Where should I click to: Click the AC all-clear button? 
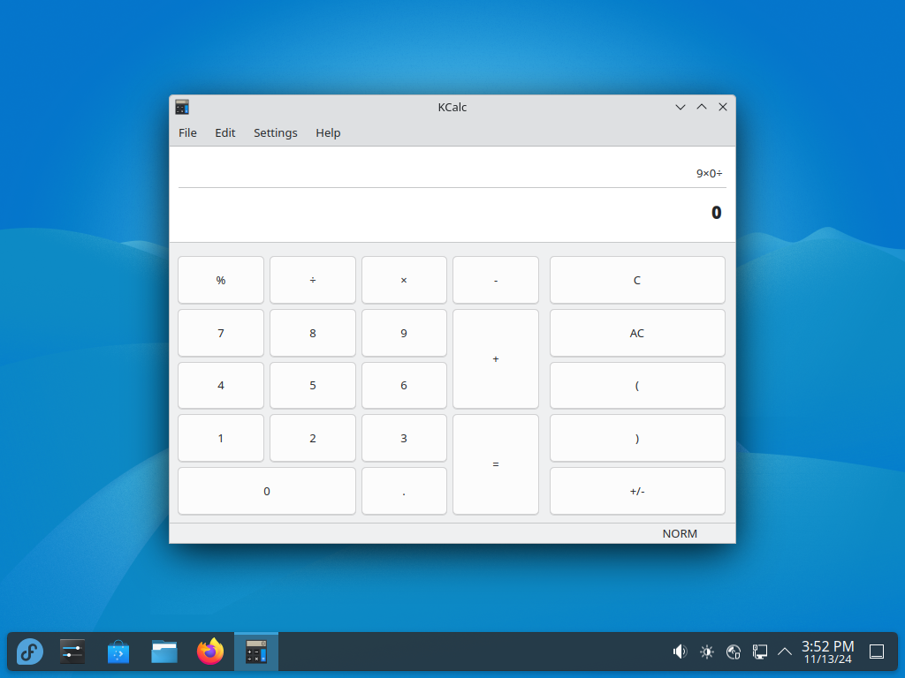(x=637, y=333)
